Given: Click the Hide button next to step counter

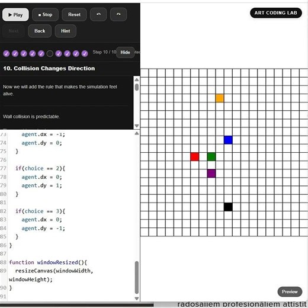Looking at the screenshot, I should tap(125, 52).
